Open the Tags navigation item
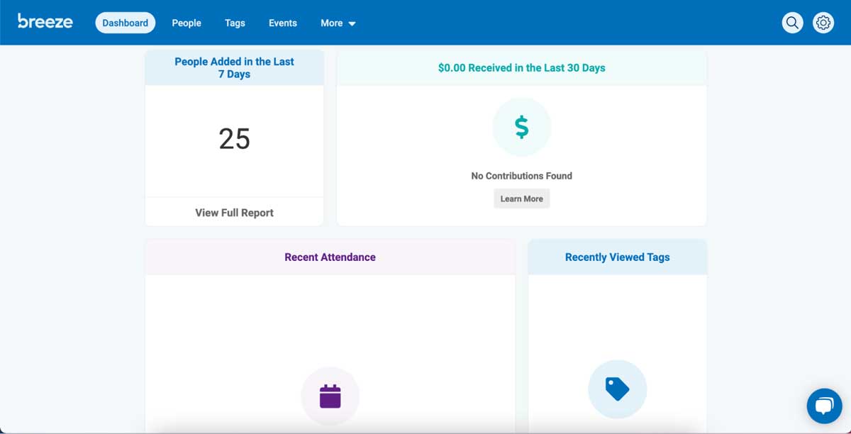Viewport: 851px width, 434px height. click(235, 23)
